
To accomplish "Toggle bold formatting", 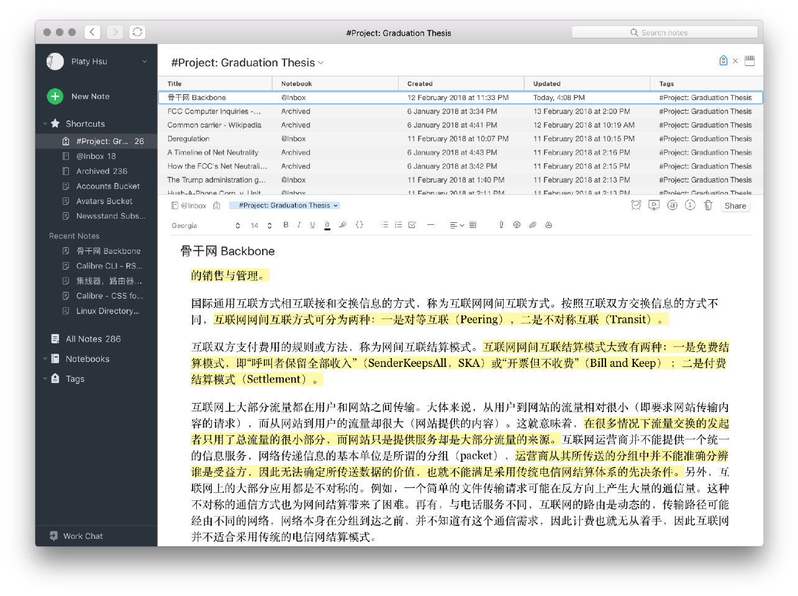I will coord(286,225).
